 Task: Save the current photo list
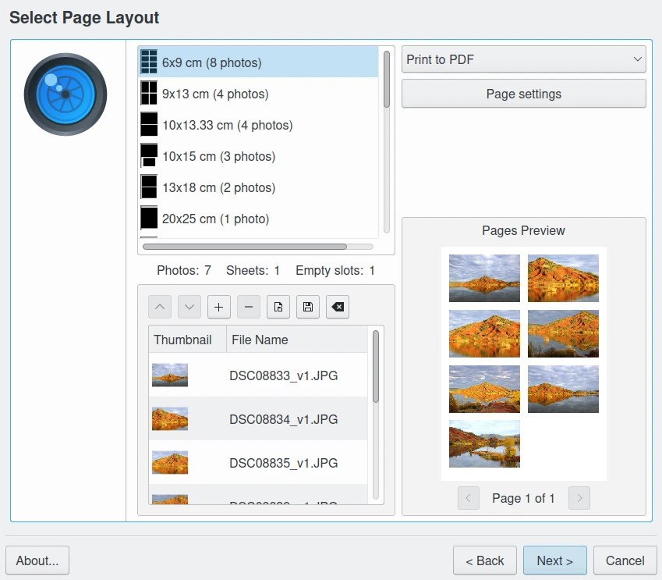[307, 306]
